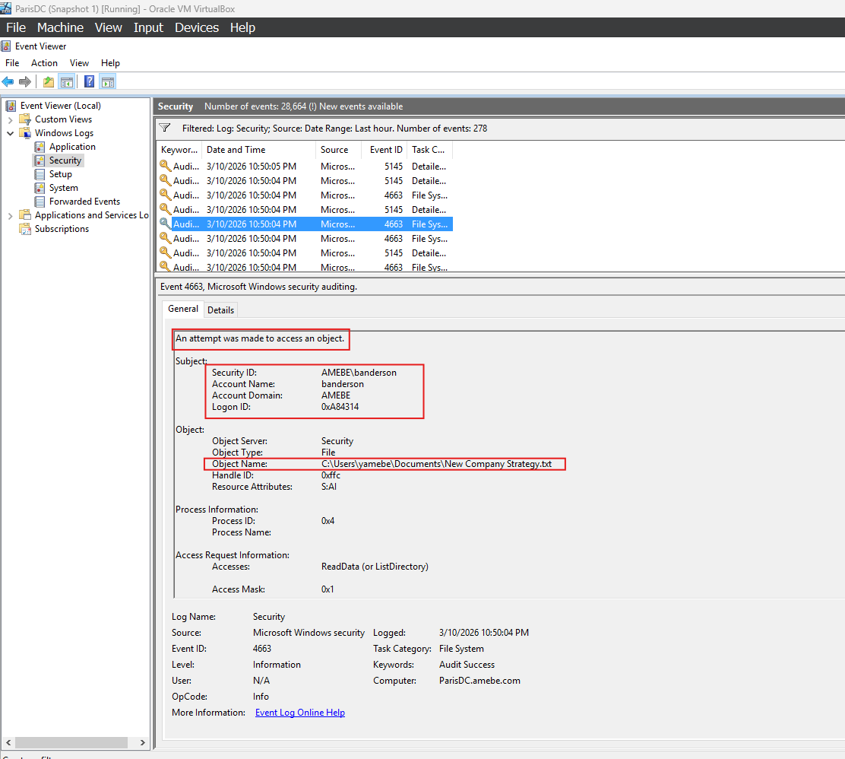
Task: Open the Security log in the tree
Action: coord(65,160)
